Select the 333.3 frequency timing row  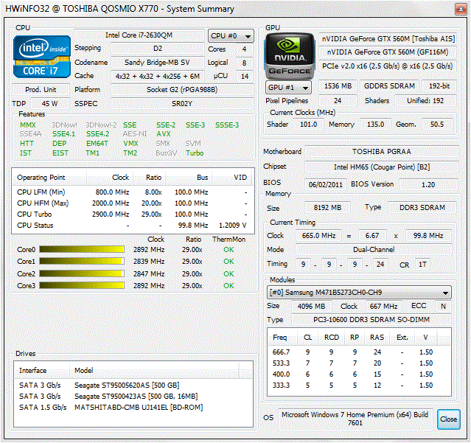point(359,386)
